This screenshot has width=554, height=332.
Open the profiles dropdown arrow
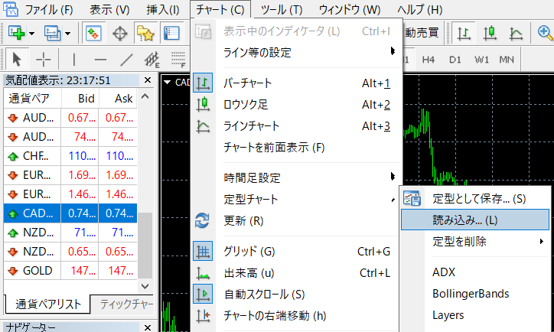68,34
